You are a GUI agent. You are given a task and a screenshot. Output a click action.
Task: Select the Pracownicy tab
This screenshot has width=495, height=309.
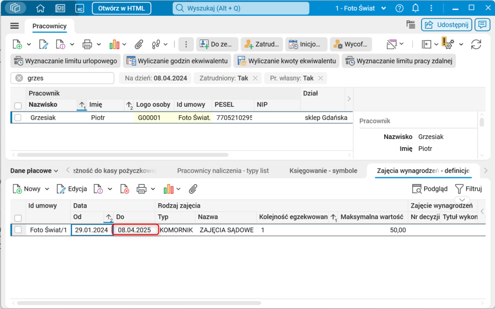tap(49, 26)
